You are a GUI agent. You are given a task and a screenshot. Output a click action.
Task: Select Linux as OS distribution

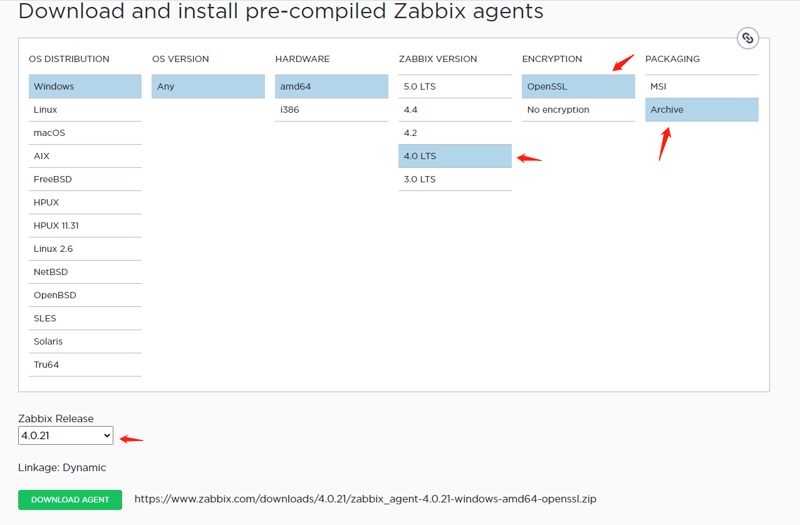point(85,110)
